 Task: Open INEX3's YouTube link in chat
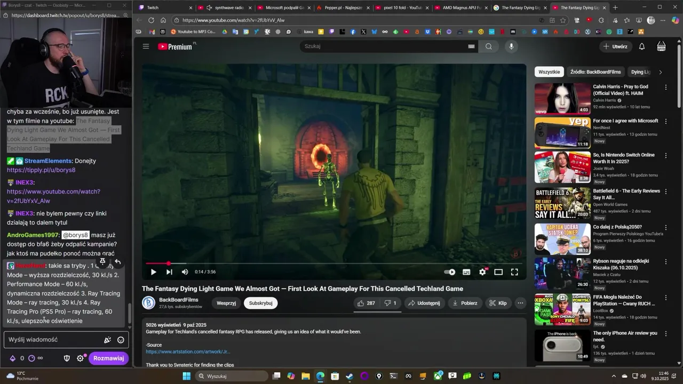click(x=53, y=196)
